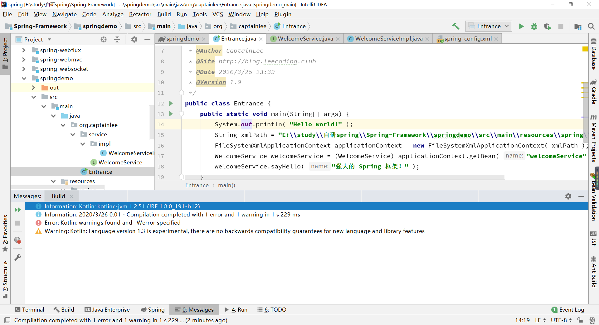Open the line separator LF selector
The width and height of the screenshot is (599, 325).
click(x=540, y=320)
